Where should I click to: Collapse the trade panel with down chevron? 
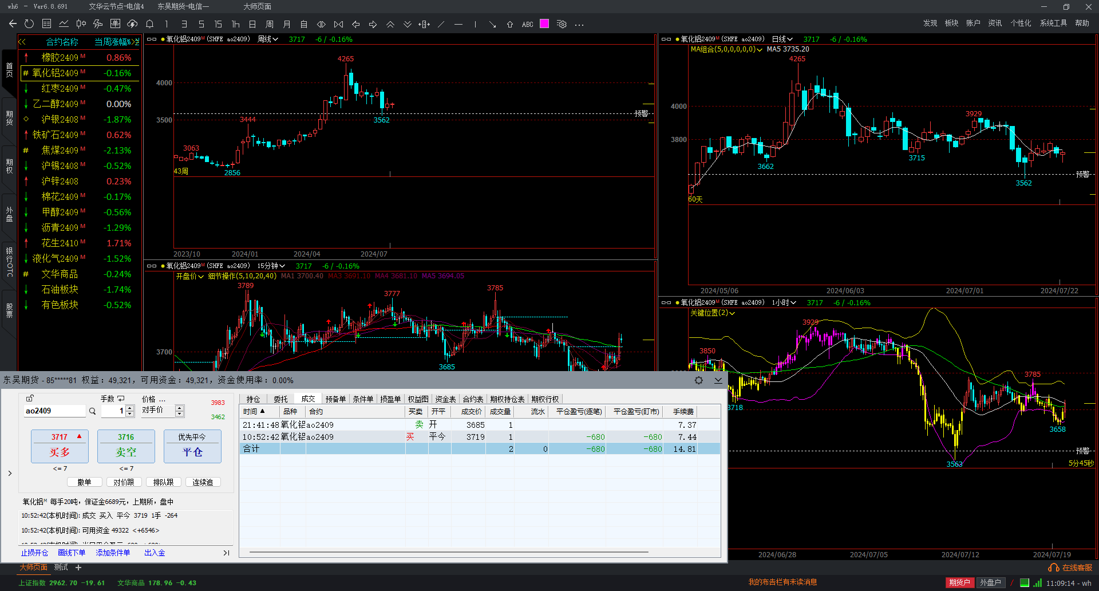click(718, 380)
